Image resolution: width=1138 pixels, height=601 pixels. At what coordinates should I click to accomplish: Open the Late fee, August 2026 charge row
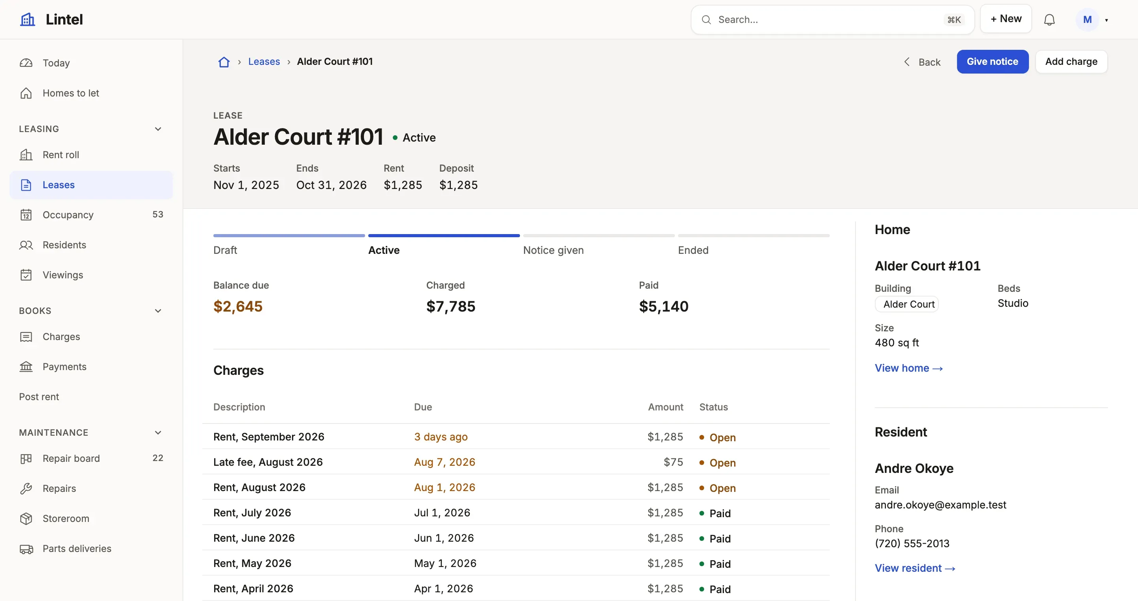516,462
